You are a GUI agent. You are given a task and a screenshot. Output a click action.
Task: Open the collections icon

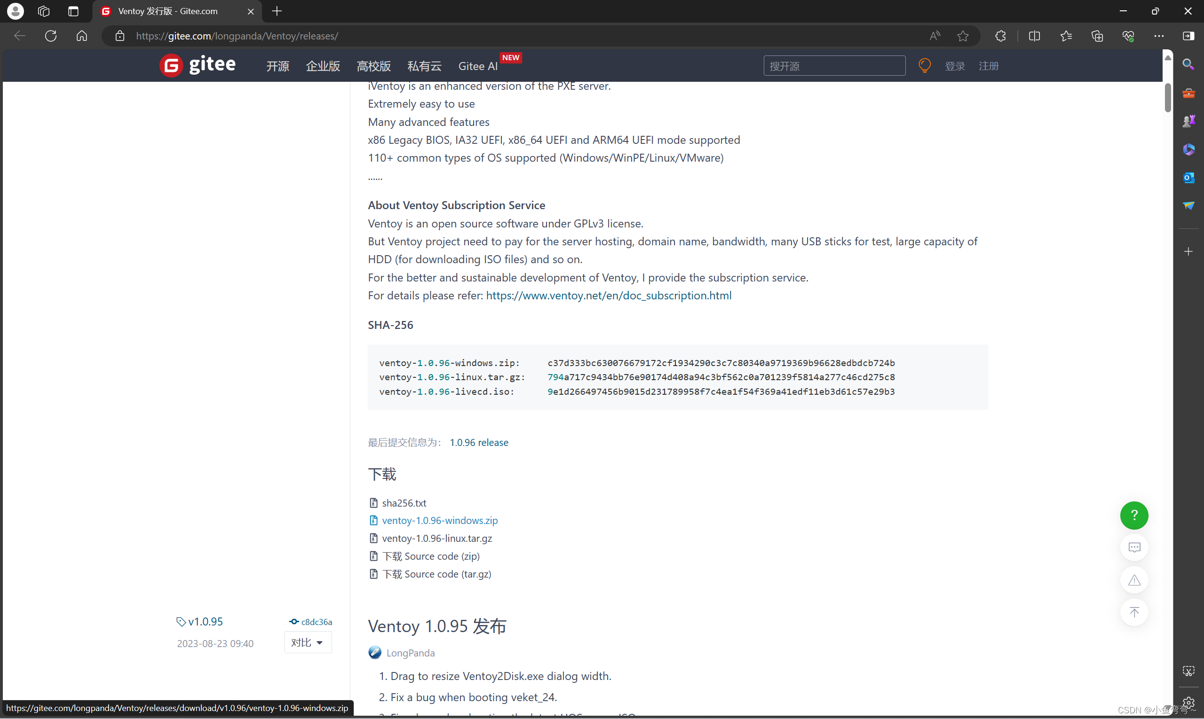click(x=1097, y=36)
